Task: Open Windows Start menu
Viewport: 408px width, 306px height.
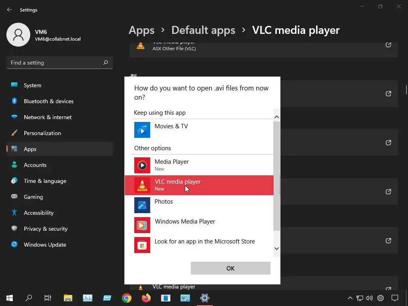Action: (x=10, y=298)
